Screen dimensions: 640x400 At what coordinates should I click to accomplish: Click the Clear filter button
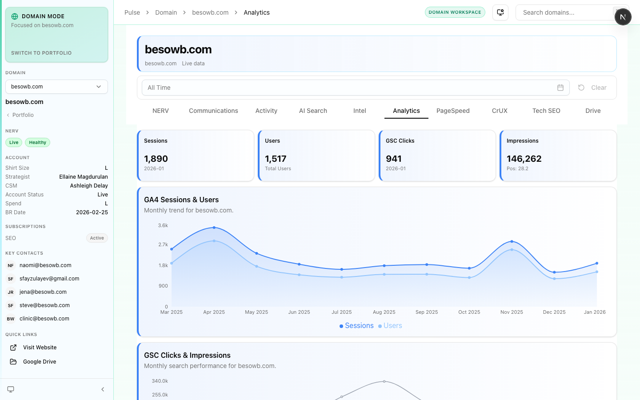click(592, 88)
